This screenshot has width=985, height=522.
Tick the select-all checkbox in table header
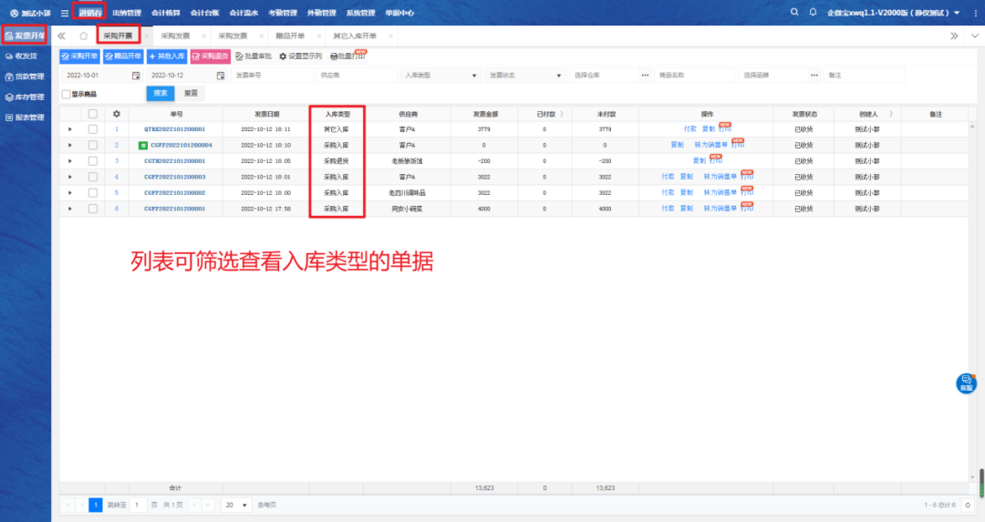[92, 114]
